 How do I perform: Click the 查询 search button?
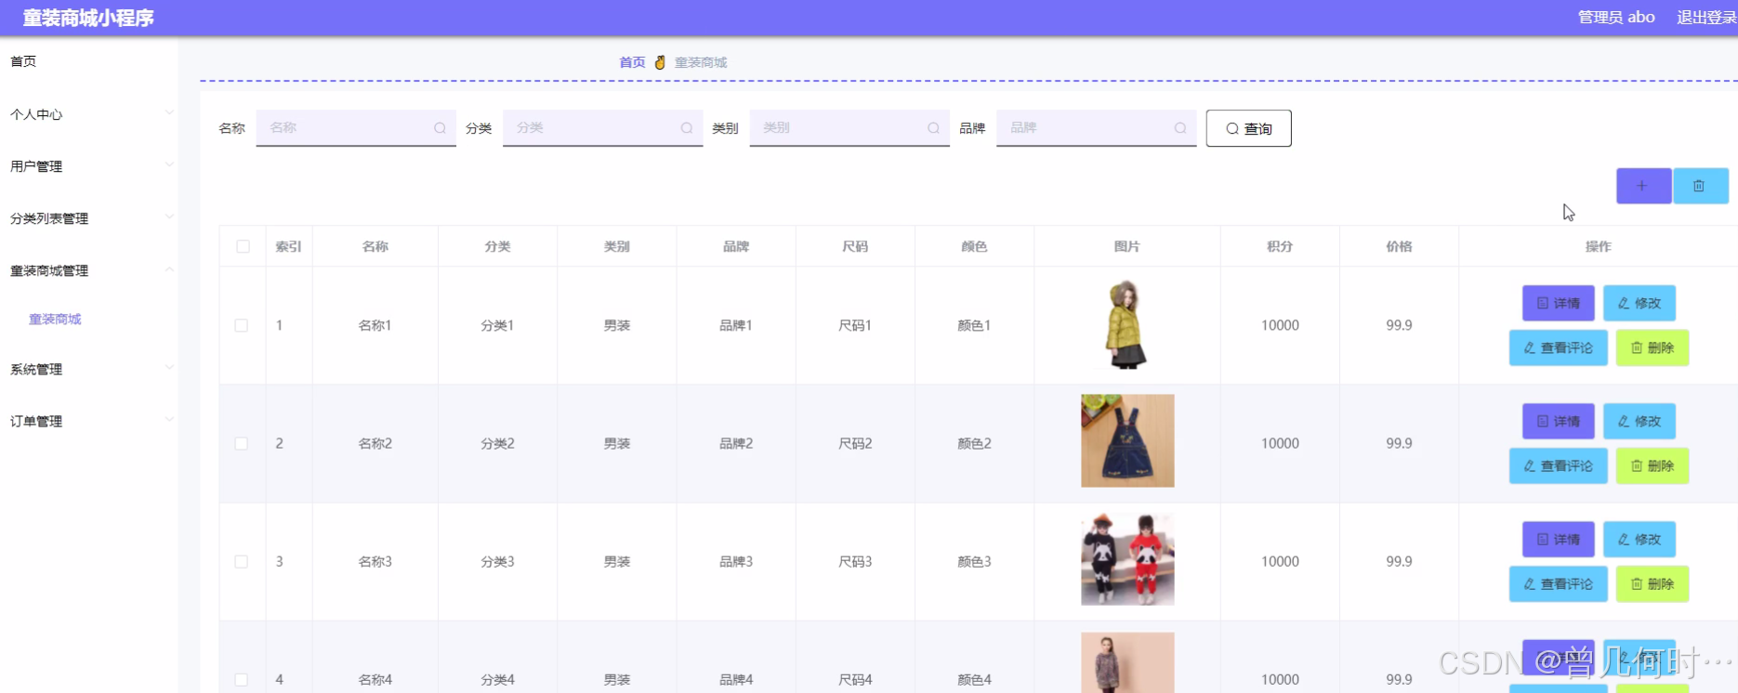[1248, 128]
